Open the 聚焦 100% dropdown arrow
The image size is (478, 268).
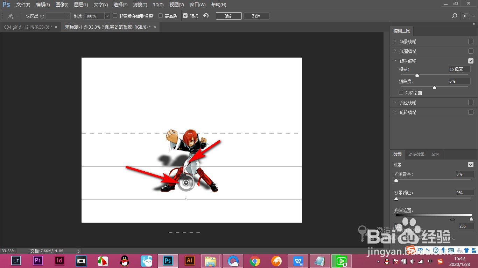(x=107, y=16)
